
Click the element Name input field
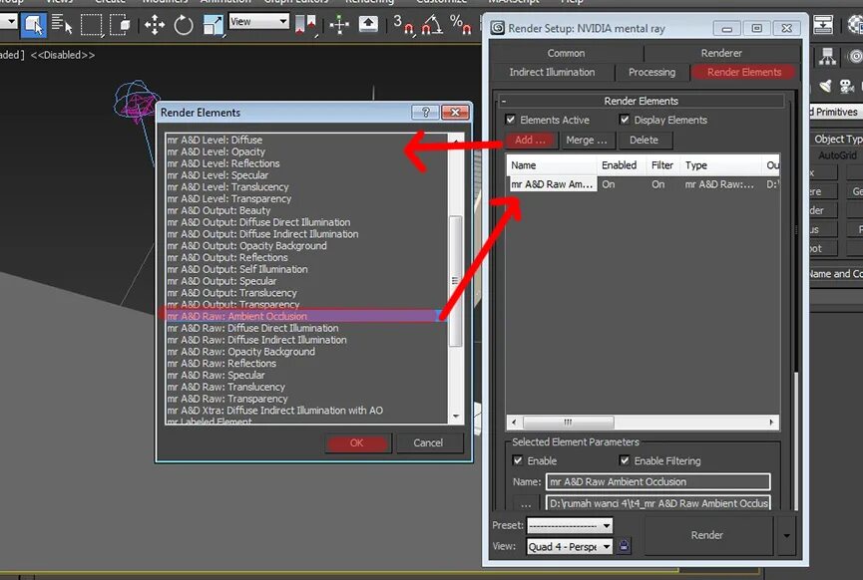pyautogui.click(x=658, y=482)
